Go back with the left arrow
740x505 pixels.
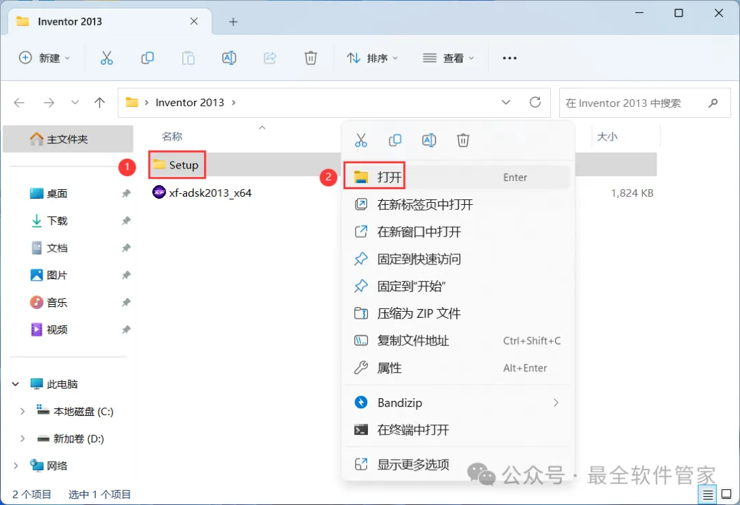click(19, 102)
